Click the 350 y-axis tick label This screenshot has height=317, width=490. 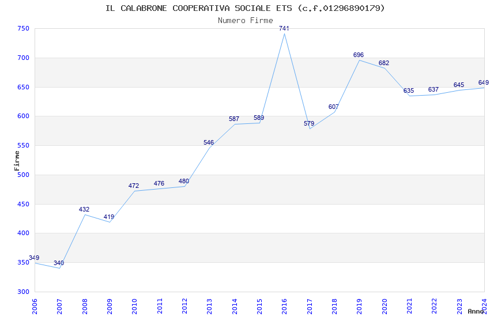(23, 262)
